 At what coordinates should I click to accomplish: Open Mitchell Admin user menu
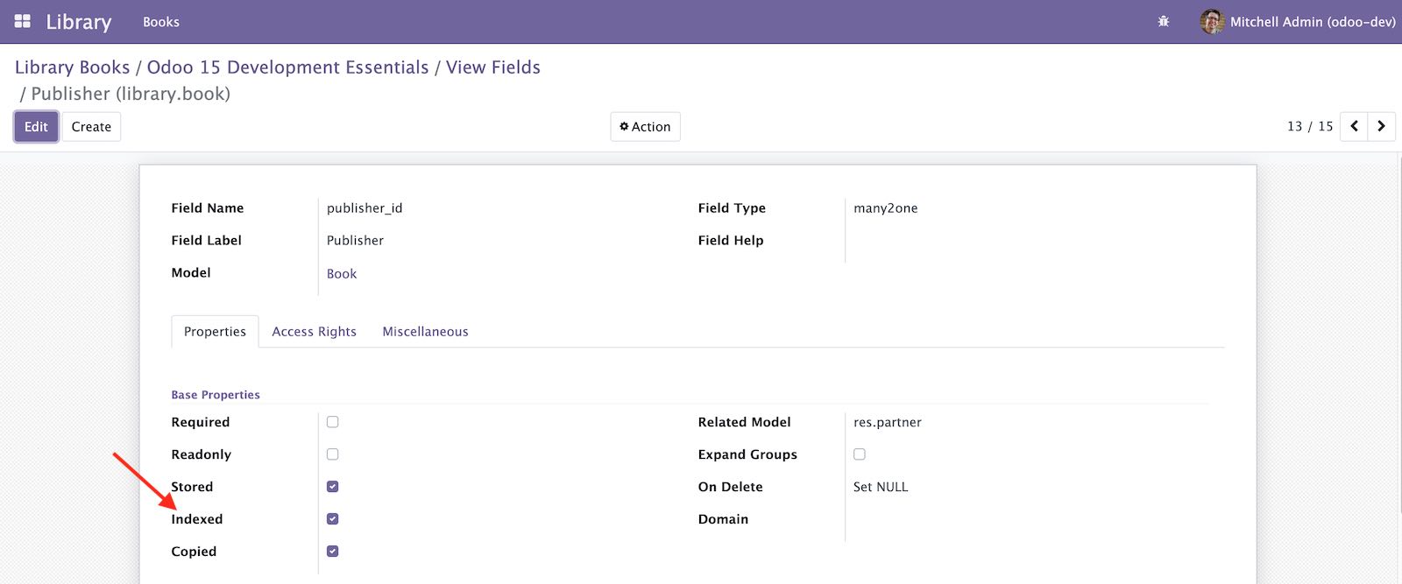(1298, 22)
